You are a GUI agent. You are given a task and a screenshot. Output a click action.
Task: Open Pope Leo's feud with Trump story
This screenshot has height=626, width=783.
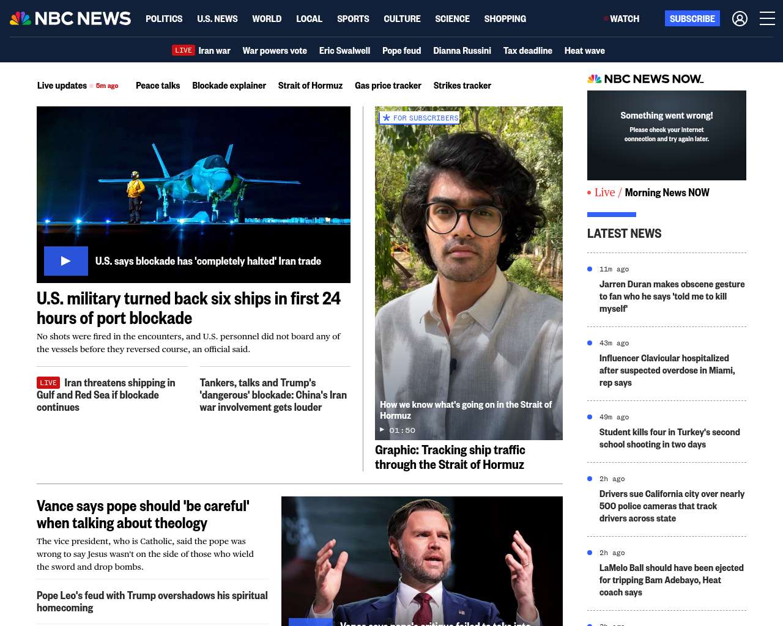152,602
